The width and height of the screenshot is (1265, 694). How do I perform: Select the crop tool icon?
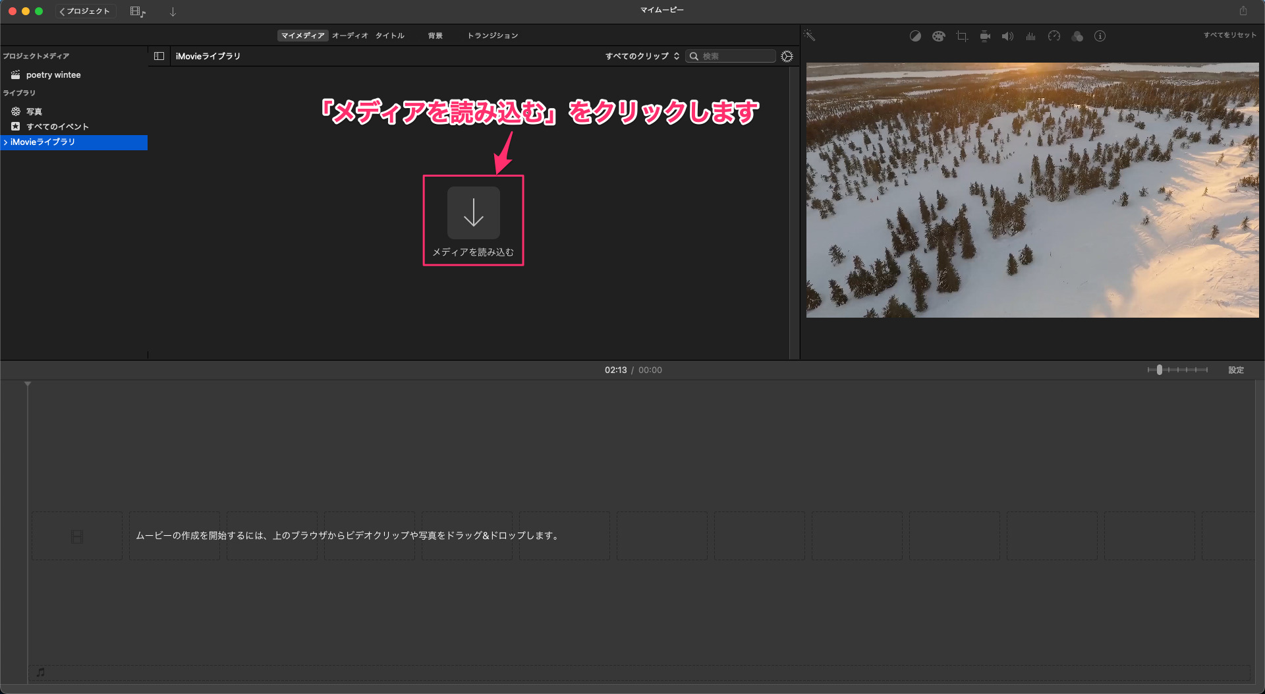tap(962, 36)
